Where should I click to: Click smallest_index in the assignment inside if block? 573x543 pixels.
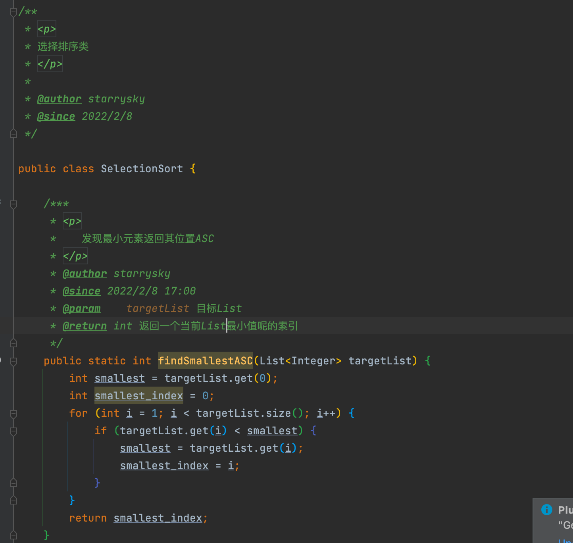[164, 466]
